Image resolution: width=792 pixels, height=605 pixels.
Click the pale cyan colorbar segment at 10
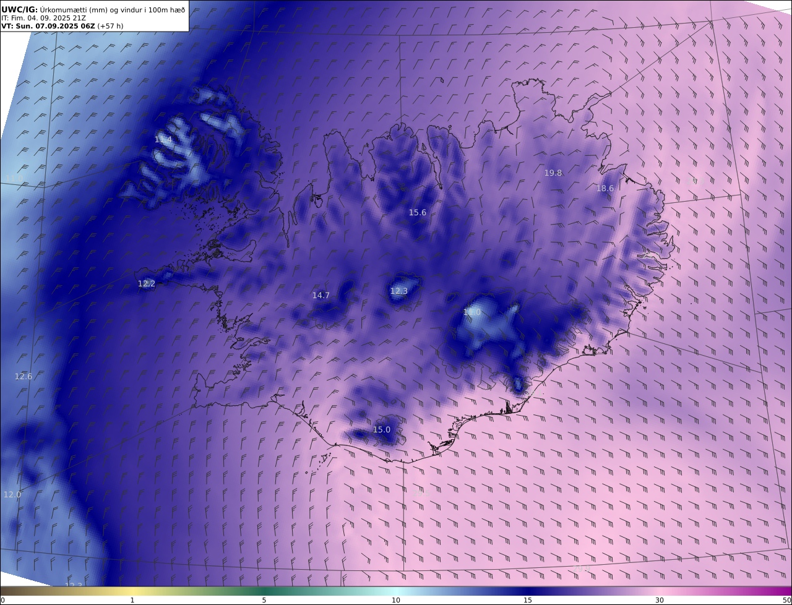pos(396,591)
